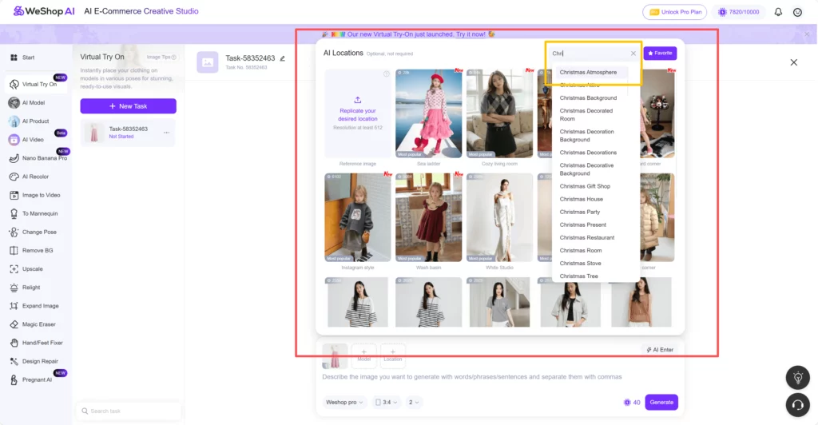The width and height of the screenshot is (818, 425).
Task: Edit the task name pencil icon
Action: pos(282,58)
